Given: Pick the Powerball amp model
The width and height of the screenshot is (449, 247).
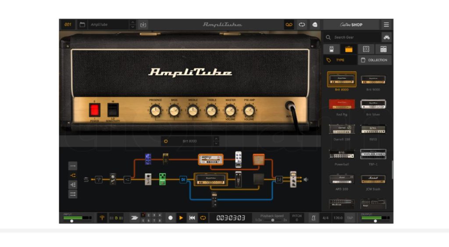Looking at the screenshot, I should click(x=342, y=154).
